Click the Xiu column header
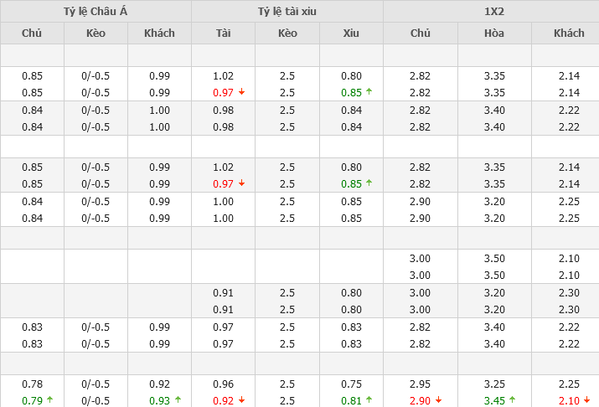This screenshot has height=407, width=599. 351,33
